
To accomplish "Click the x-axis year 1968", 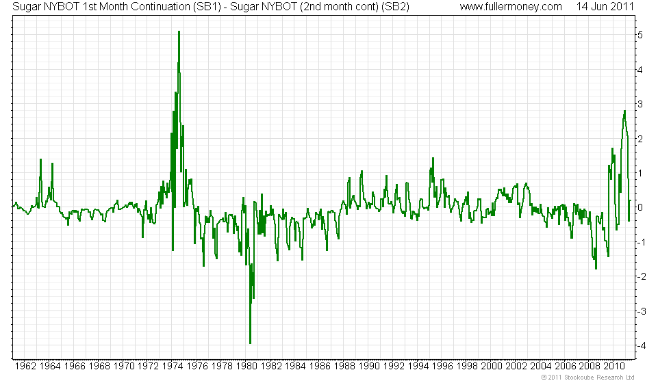I will pyautogui.click(x=99, y=367).
